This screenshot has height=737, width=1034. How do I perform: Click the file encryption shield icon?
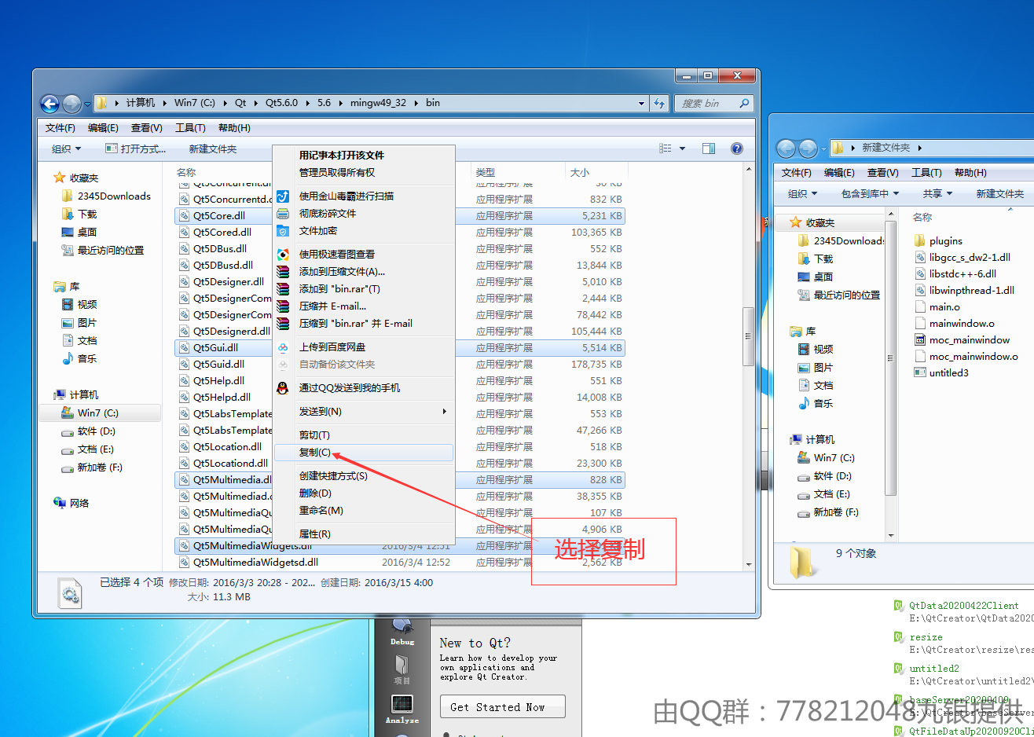(x=283, y=231)
